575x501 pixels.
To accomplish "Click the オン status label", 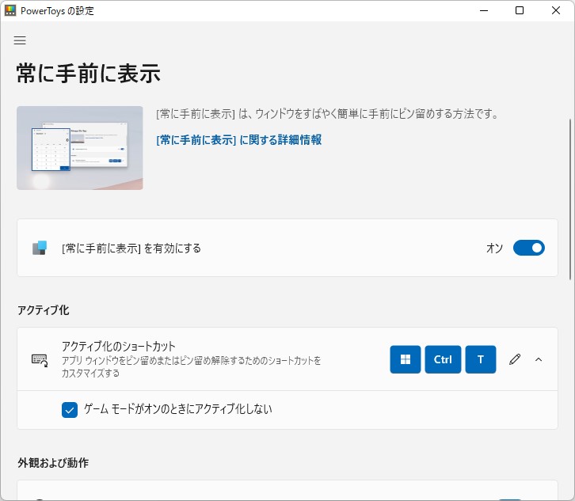I will [495, 249].
